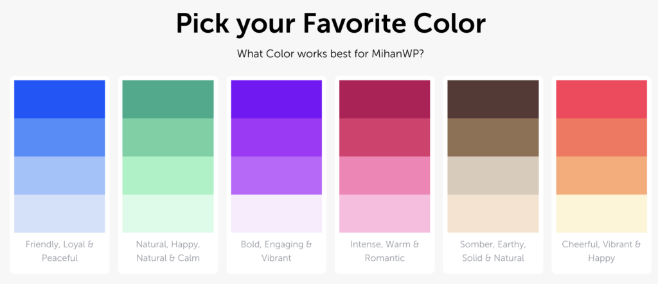The width and height of the screenshot is (658, 284).
Task: Pick the Cheerful, Vibrant & Happy palette
Action: 601,175
